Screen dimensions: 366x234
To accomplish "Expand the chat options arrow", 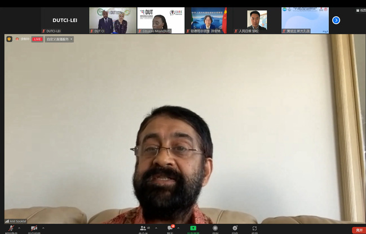I will 179,228.
